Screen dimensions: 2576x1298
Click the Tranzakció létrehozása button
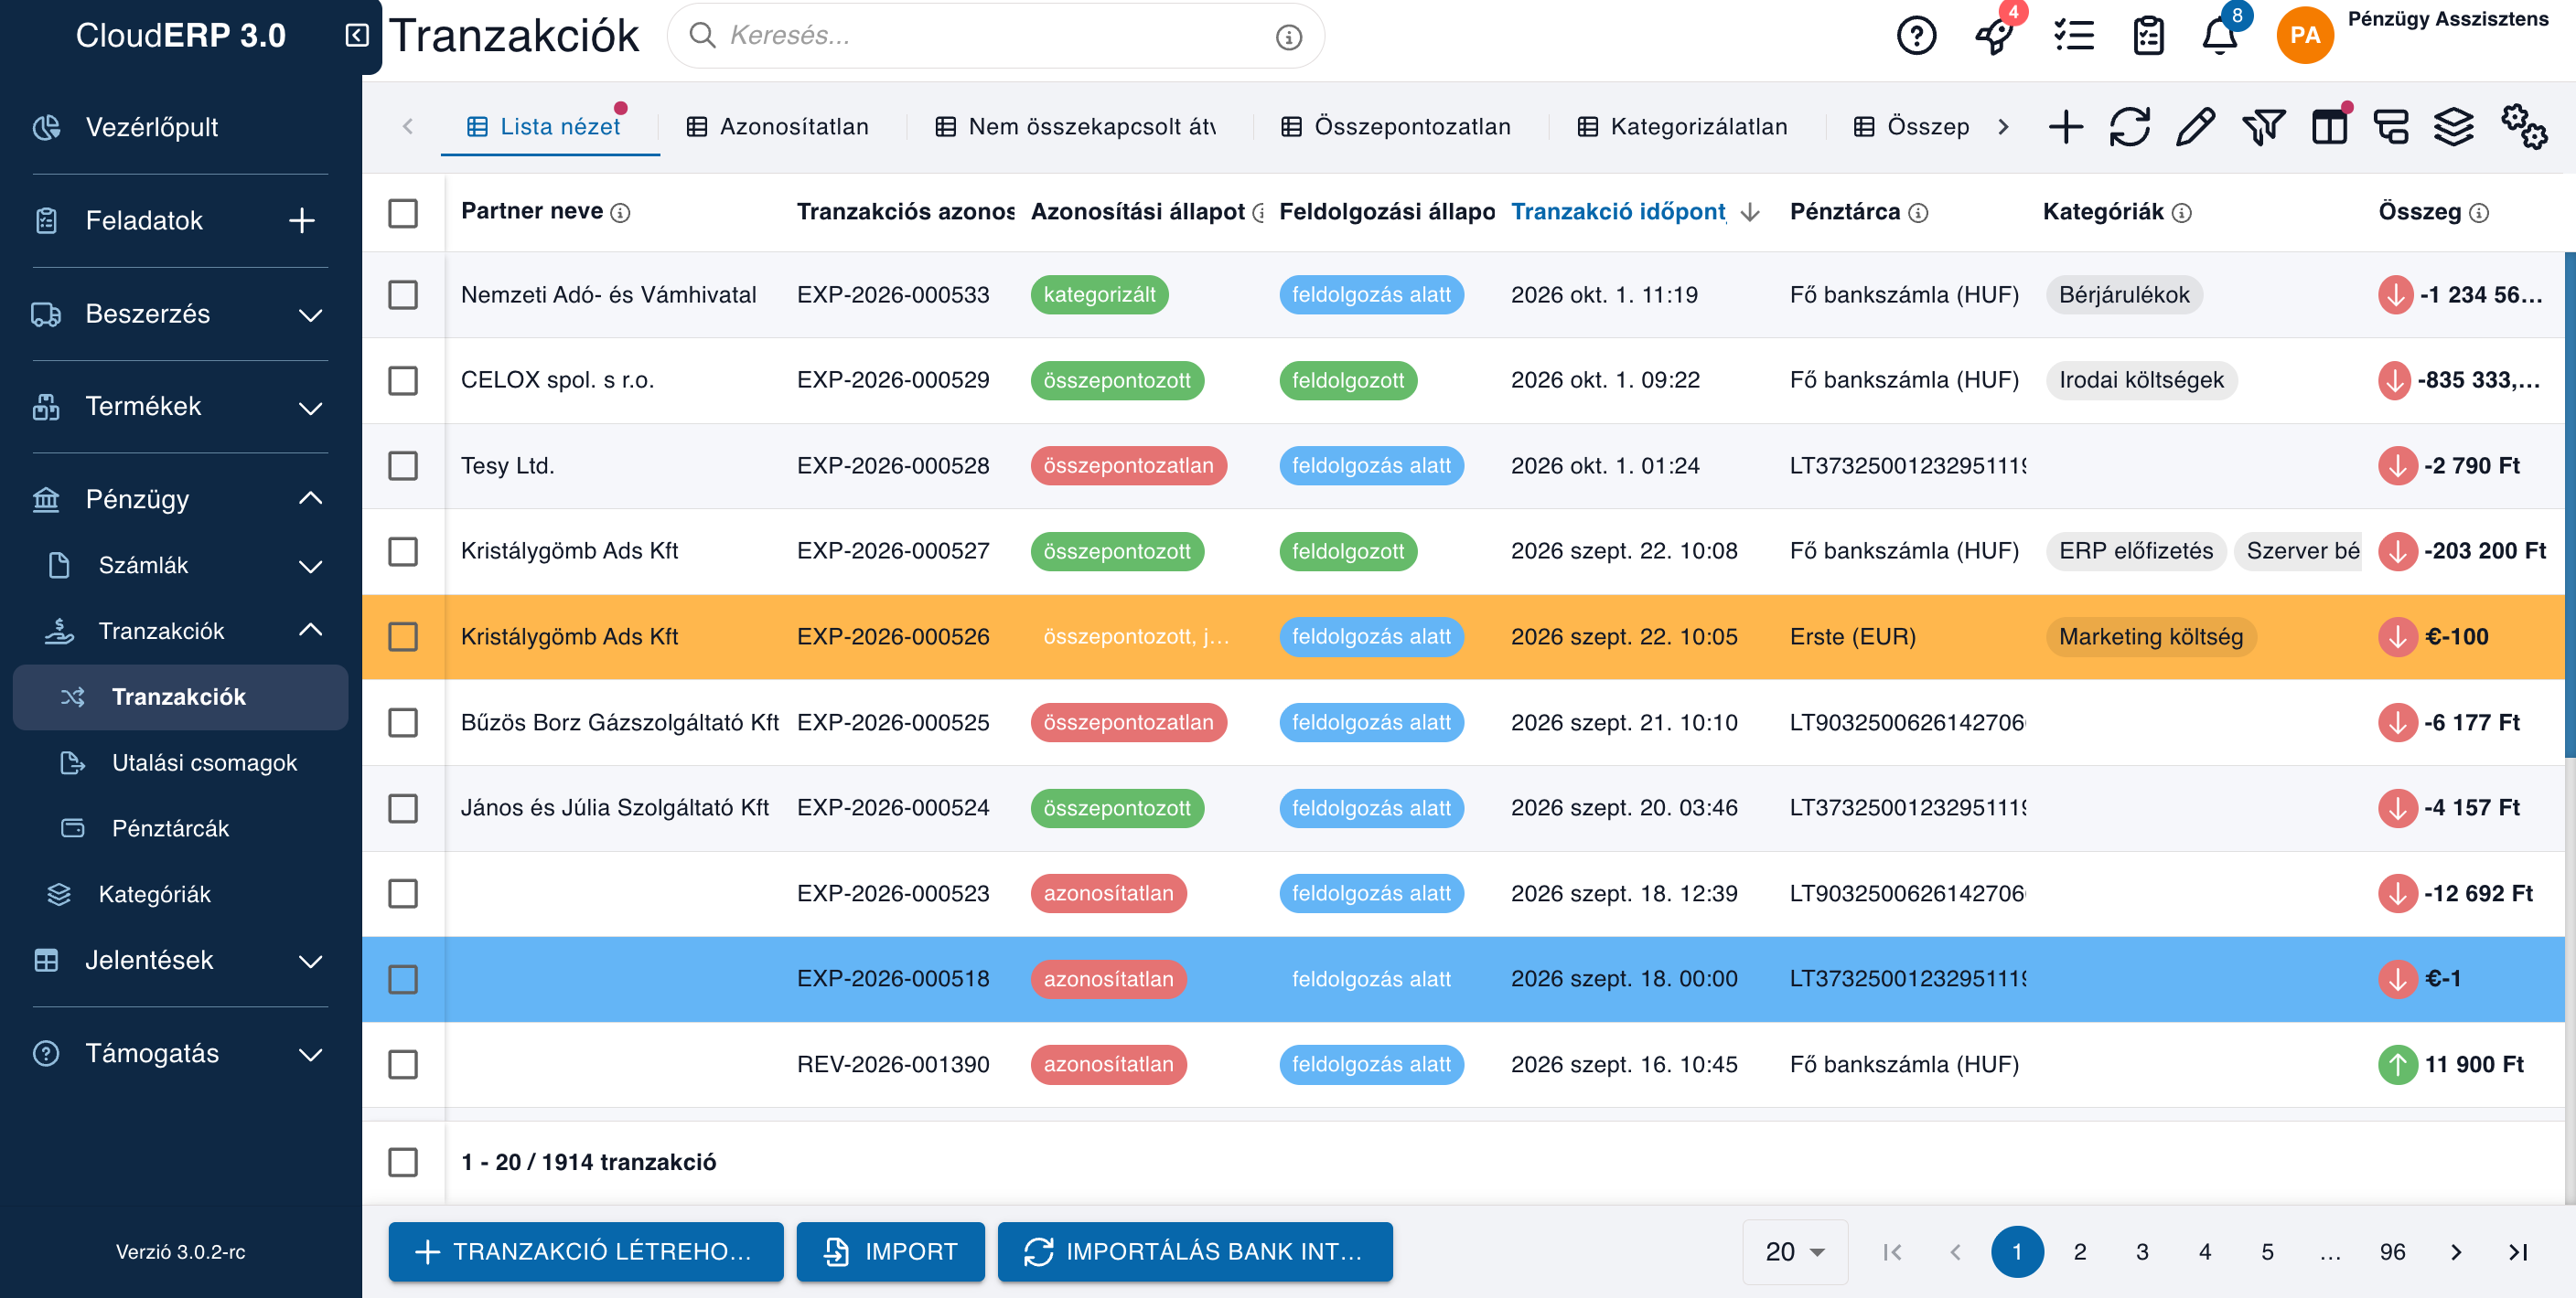click(x=586, y=1252)
